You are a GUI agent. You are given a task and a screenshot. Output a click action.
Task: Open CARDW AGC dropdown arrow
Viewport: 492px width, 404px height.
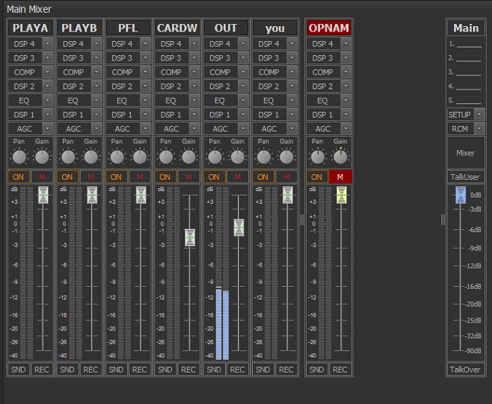[194, 128]
